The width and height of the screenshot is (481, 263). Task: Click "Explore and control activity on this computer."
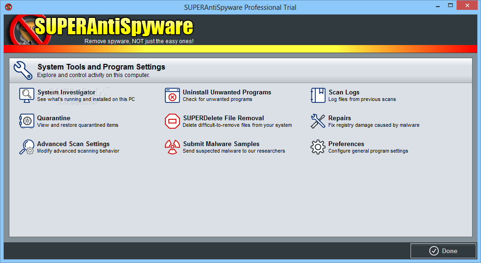point(93,75)
